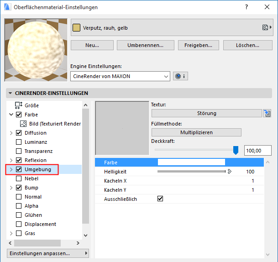Screen dimensions: 278x262
Task: Click the Helligkeit slider bar
Action: tap(191, 172)
